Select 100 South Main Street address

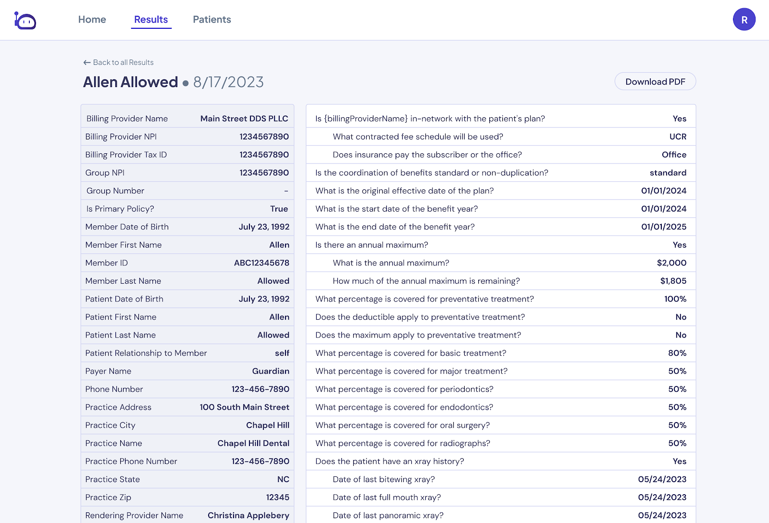[x=245, y=407]
